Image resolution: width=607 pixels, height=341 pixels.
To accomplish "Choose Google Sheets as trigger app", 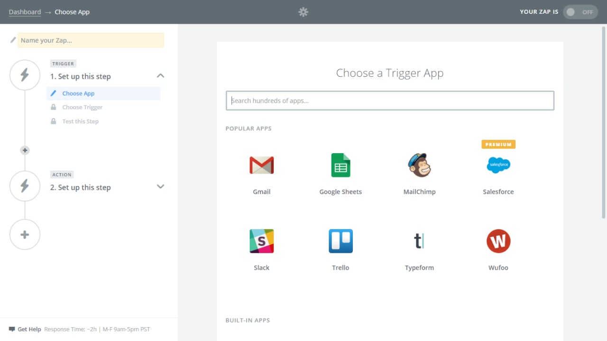I will (340, 165).
